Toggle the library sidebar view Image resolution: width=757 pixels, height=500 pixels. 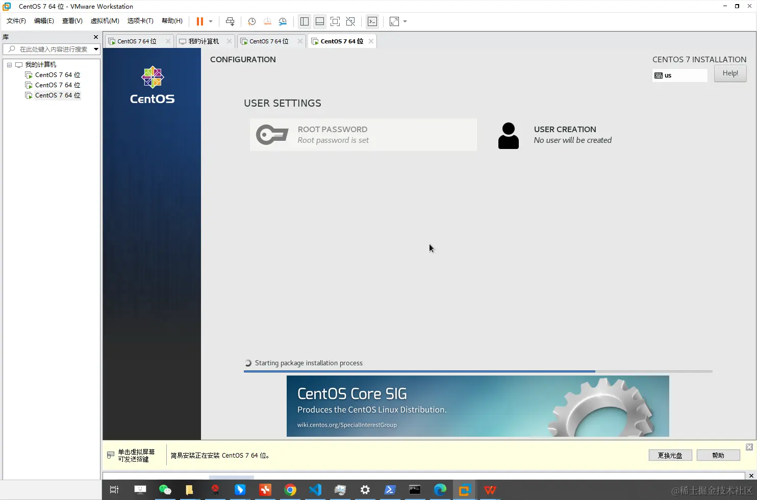[x=305, y=21]
